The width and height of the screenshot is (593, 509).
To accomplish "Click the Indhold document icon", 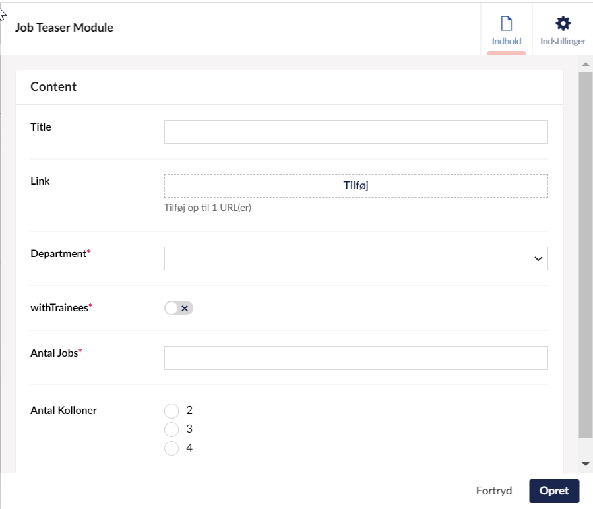I will 506,24.
